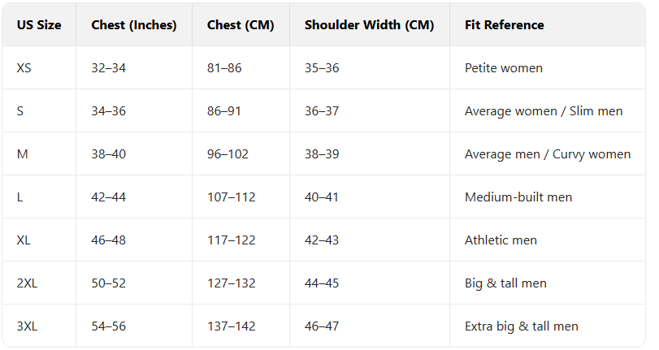Image resolution: width=659 pixels, height=350 pixels.
Task: Click the Average women / Slim men cell
Action: pos(544,111)
